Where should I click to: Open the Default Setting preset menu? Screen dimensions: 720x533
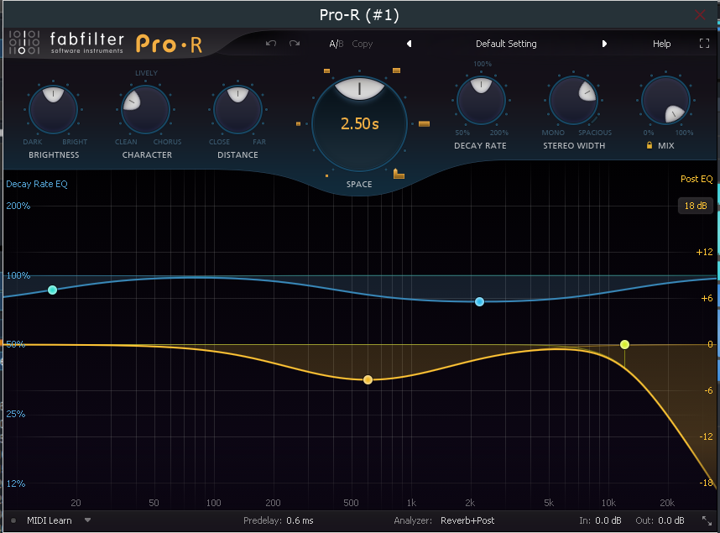point(506,44)
